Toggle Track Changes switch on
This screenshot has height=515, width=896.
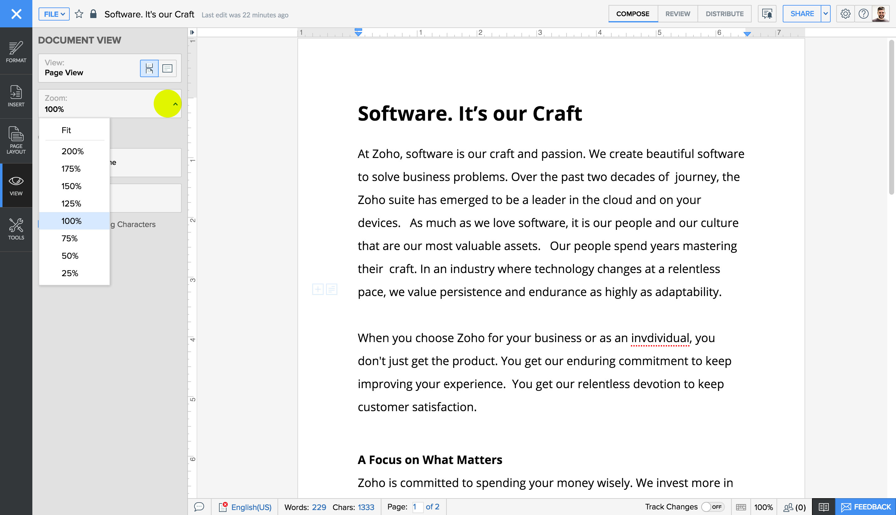point(712,507)
